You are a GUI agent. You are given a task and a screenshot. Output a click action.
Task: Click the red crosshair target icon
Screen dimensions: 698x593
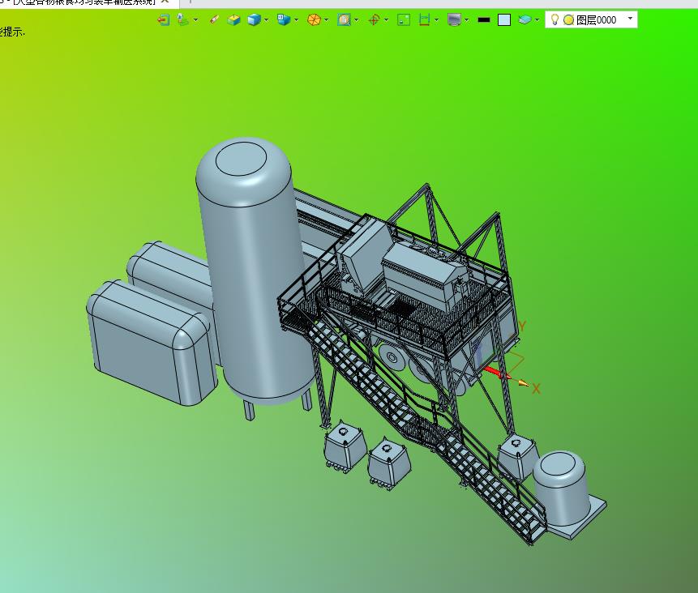(374, 20)
